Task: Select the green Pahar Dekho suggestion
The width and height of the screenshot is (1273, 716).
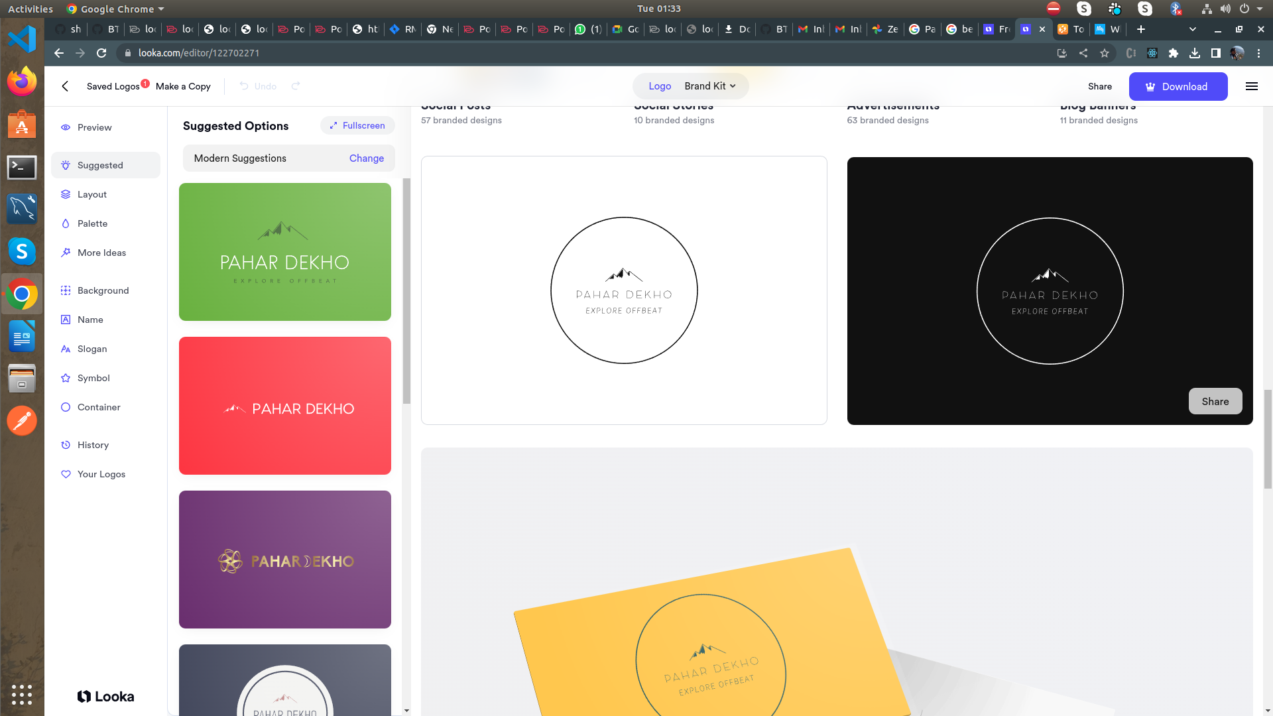Action: [285, 252]
